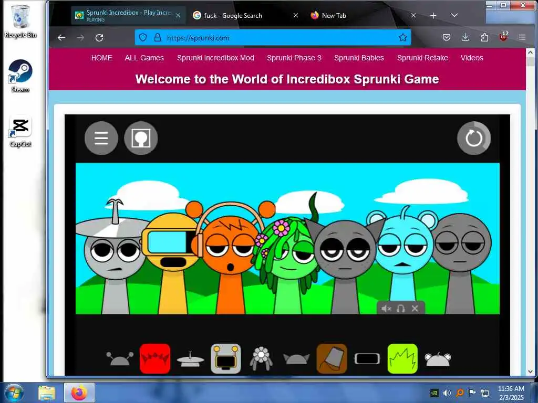Open the Firefox application menu
The image size is (538, 403).
(522, 37)
